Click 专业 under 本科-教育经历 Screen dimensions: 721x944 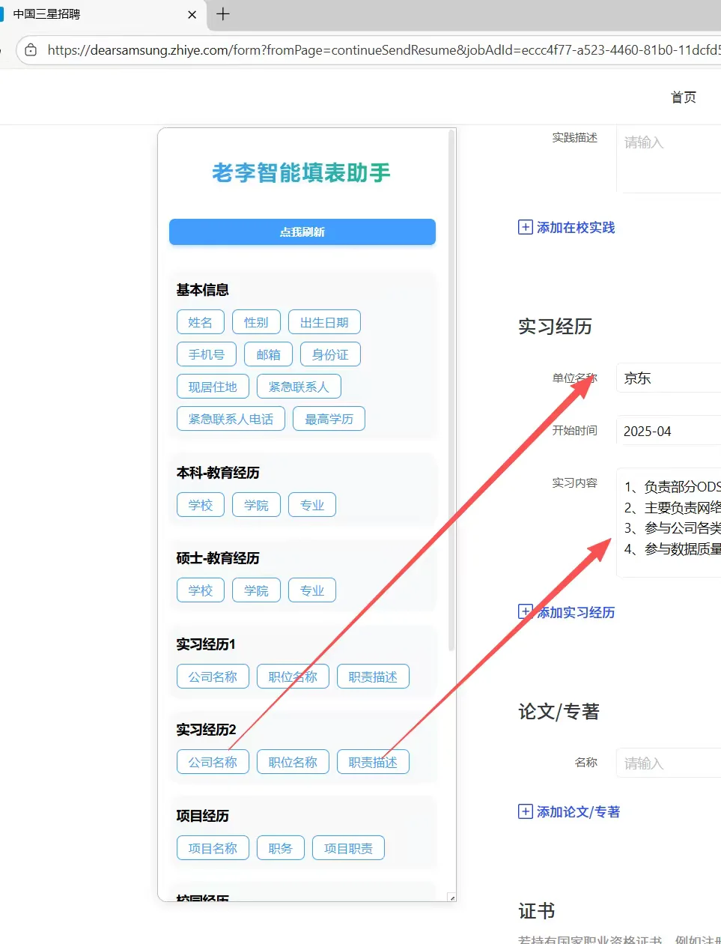tap(312, 505)
